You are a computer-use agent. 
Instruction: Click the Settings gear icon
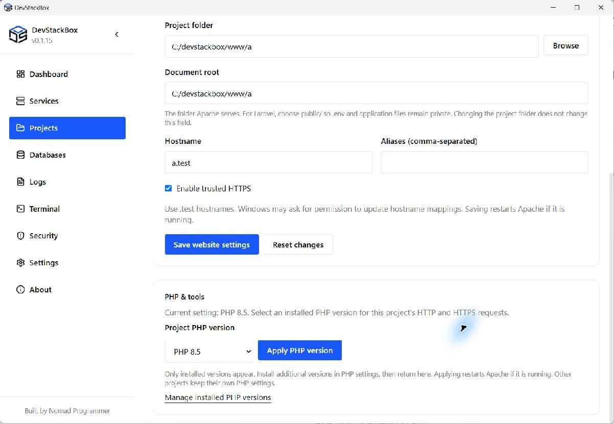point(20,263)
